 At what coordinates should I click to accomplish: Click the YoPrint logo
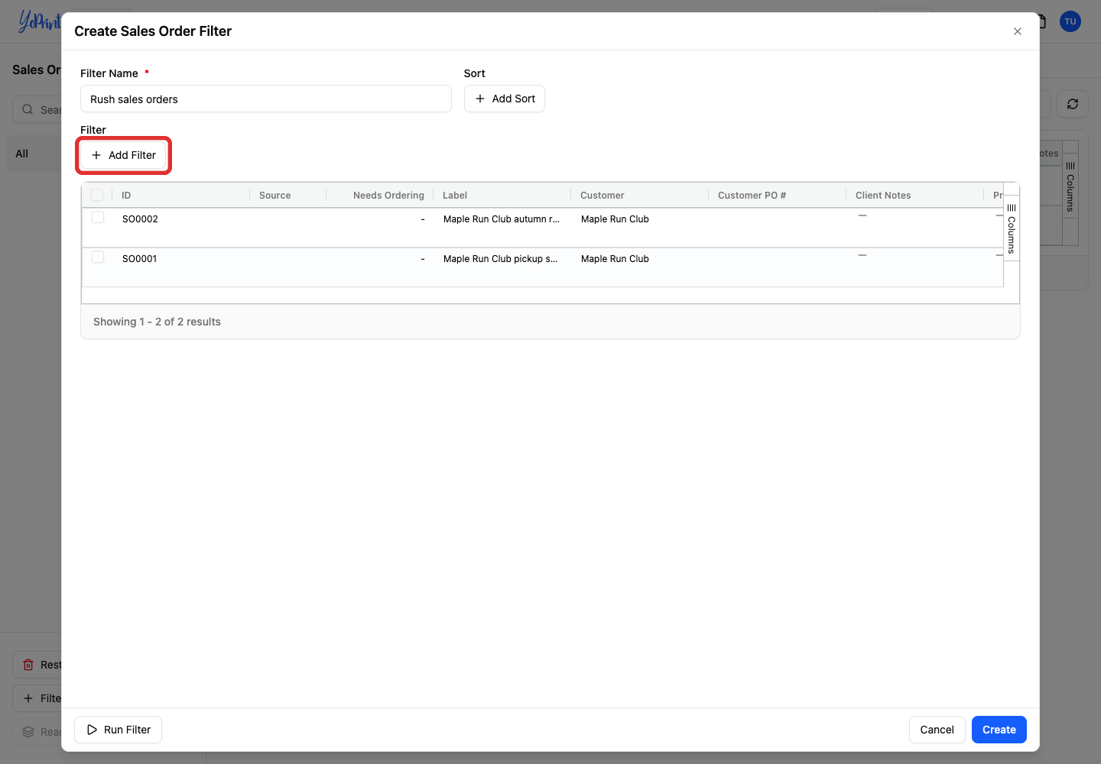coord(39,21)
